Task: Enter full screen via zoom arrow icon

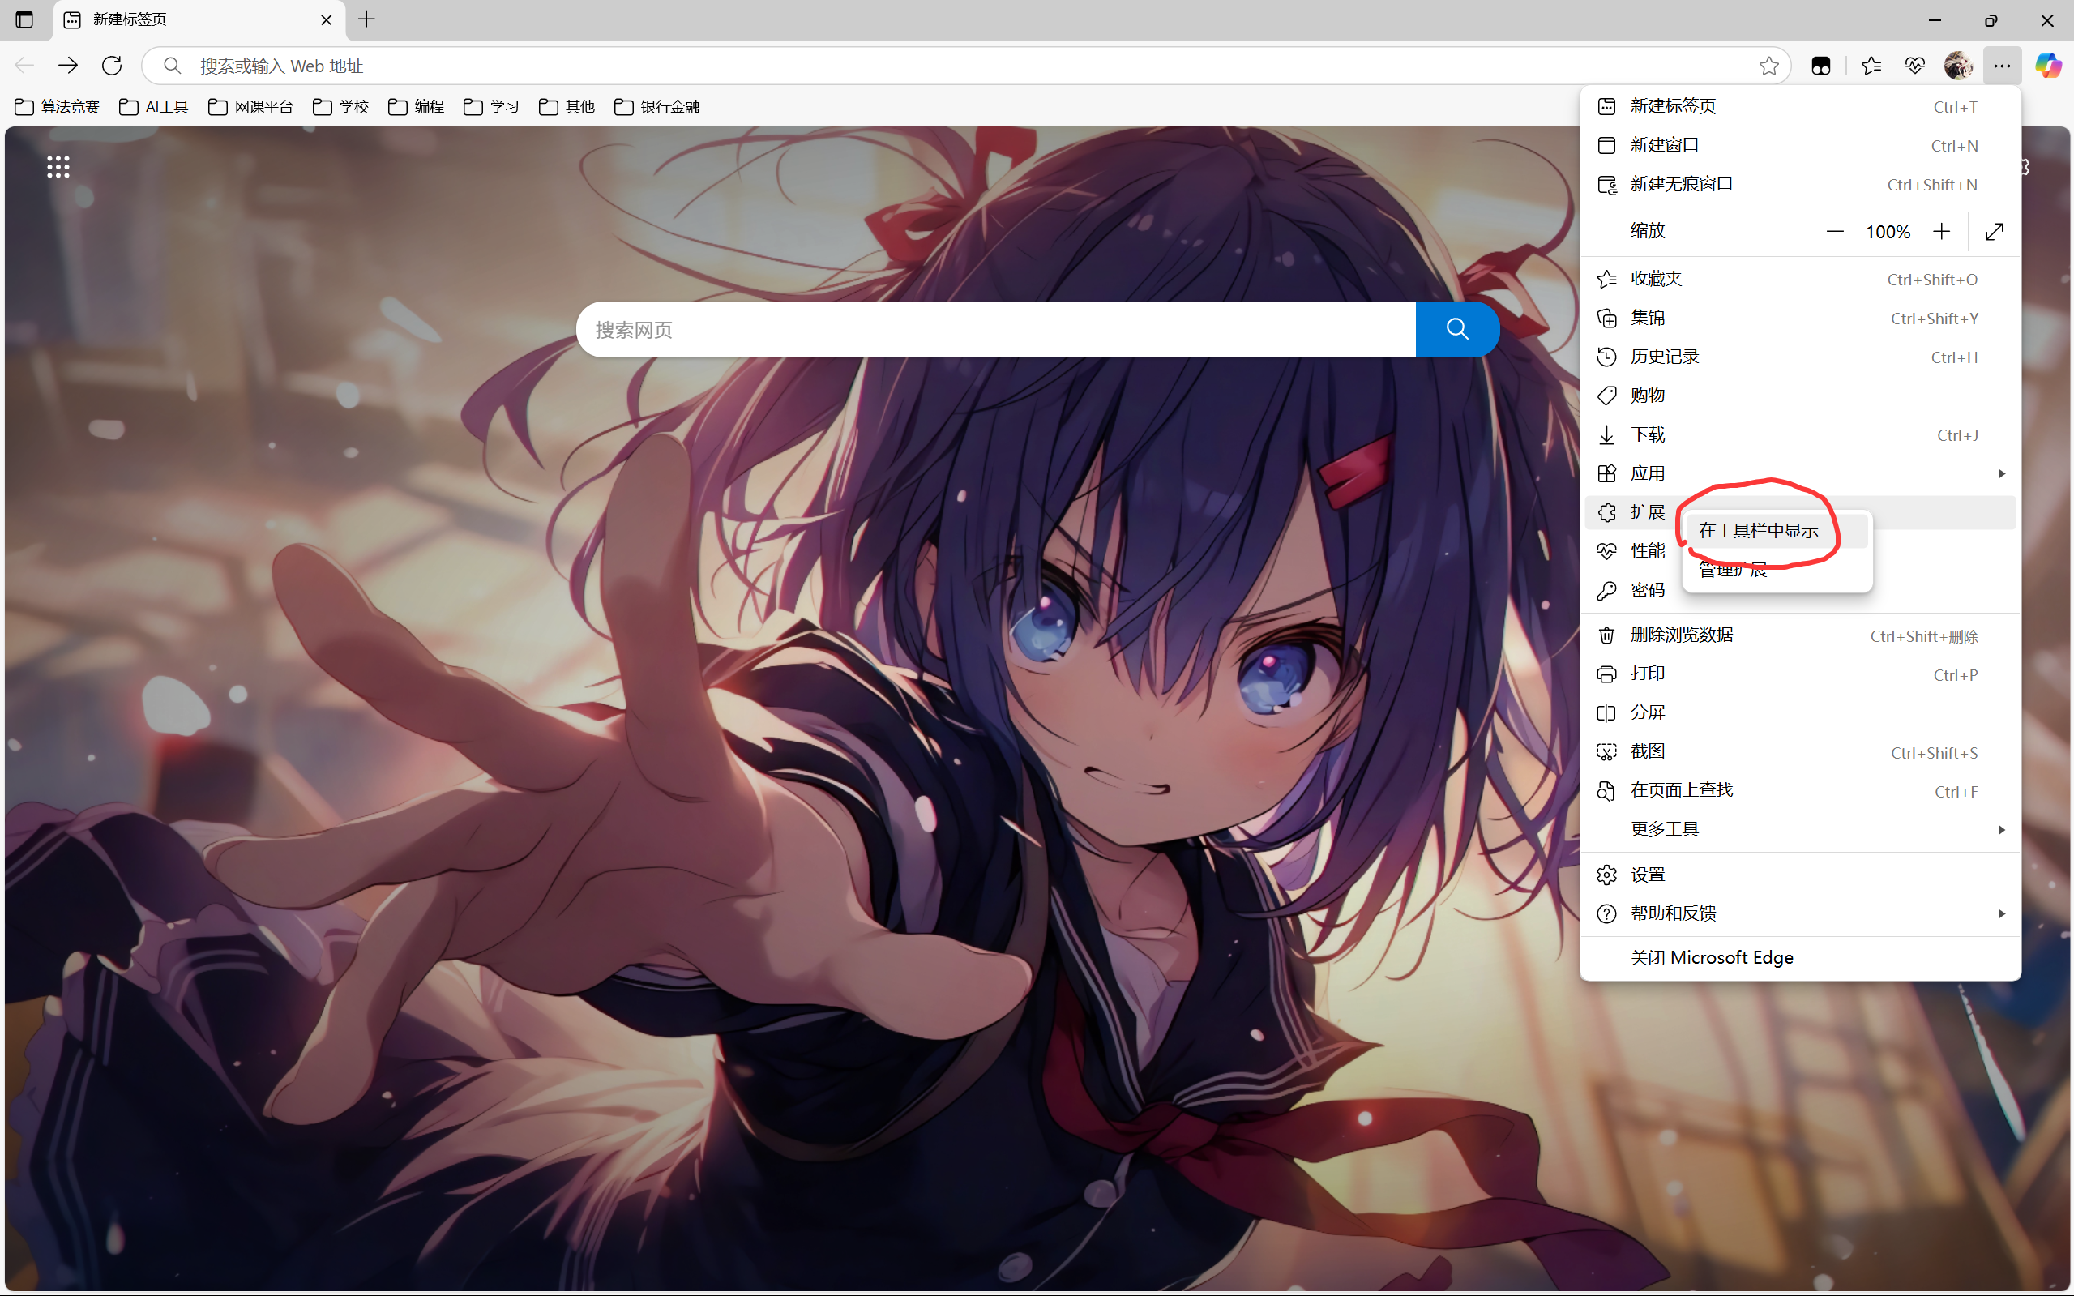Action: point(1995,232)
